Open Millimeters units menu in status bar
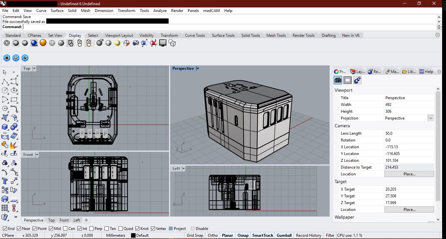 coord(116,235)
